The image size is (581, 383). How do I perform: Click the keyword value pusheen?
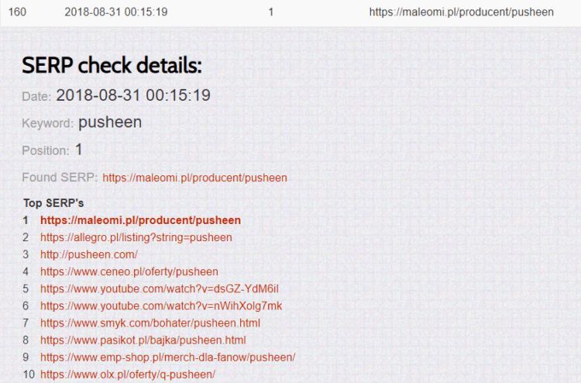click(110, 122)
